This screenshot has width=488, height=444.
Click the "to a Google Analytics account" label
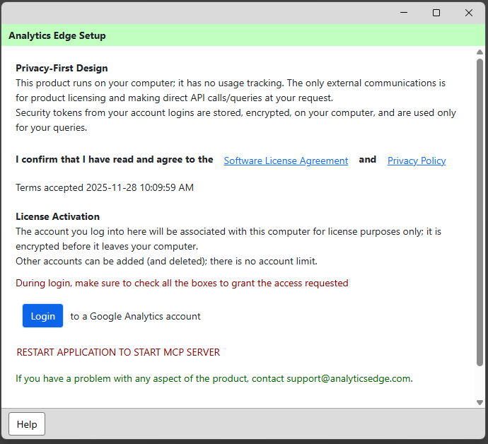(x=135, y=316)
